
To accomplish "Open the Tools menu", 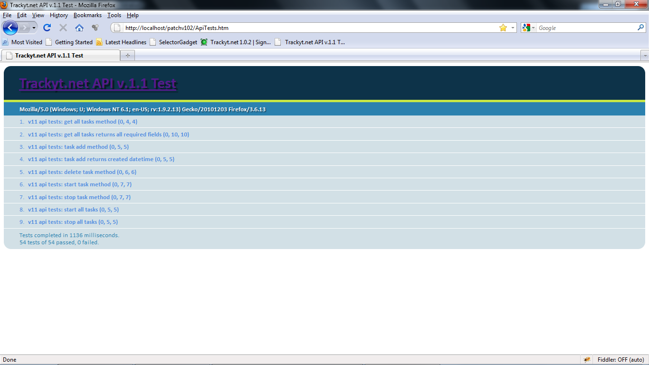I will (x=114, y=15).
